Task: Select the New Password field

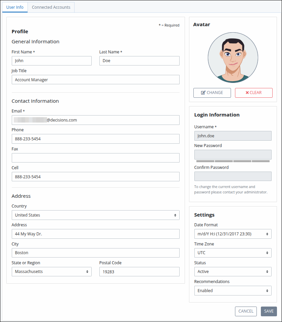Action: pyautogui.click(x=233, y=155)
